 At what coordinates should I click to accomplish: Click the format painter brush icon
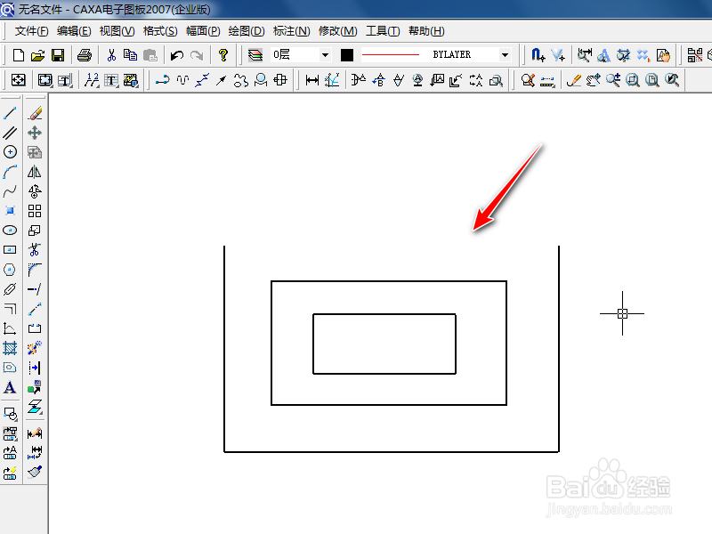pos(35,472)
